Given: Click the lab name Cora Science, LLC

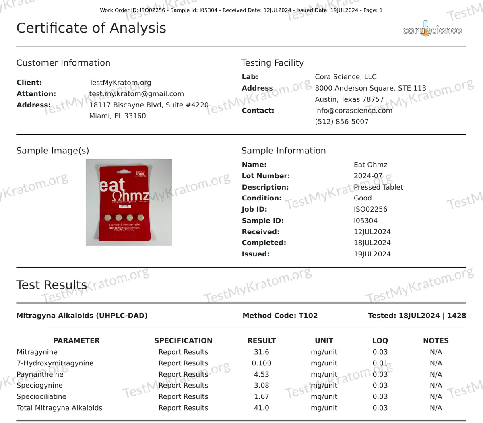Looking at the screenshot, I should tap(346, 77).
